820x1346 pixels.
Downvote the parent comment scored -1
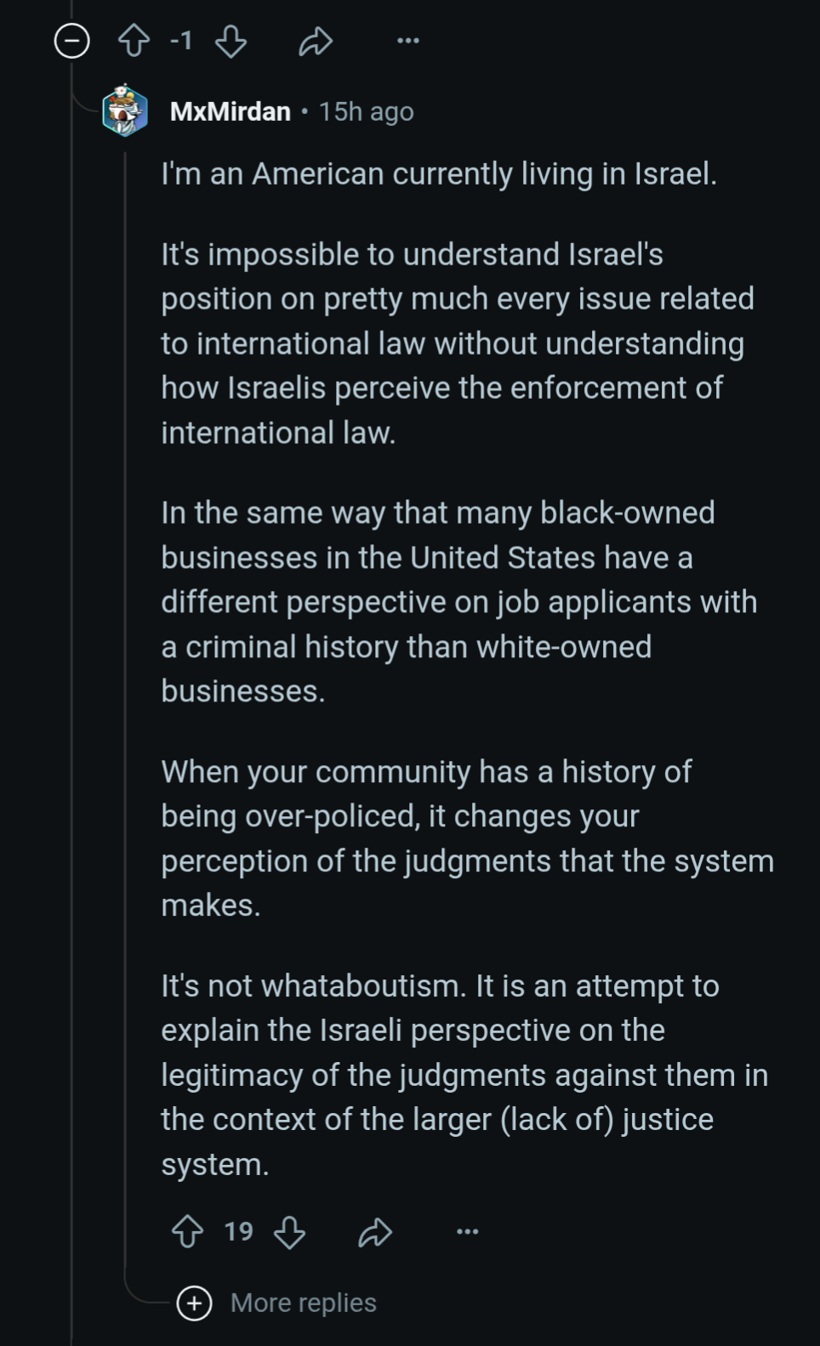click(x=231, y=41)
